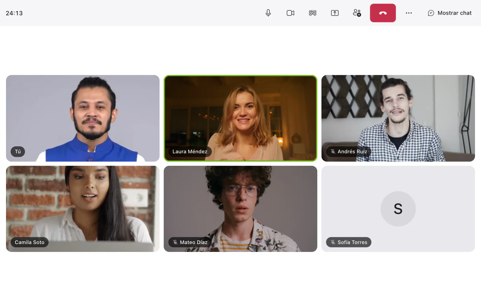The image size is (481, 301).
Task: Click the call timer showing 24:13
Action: [14, 13]
